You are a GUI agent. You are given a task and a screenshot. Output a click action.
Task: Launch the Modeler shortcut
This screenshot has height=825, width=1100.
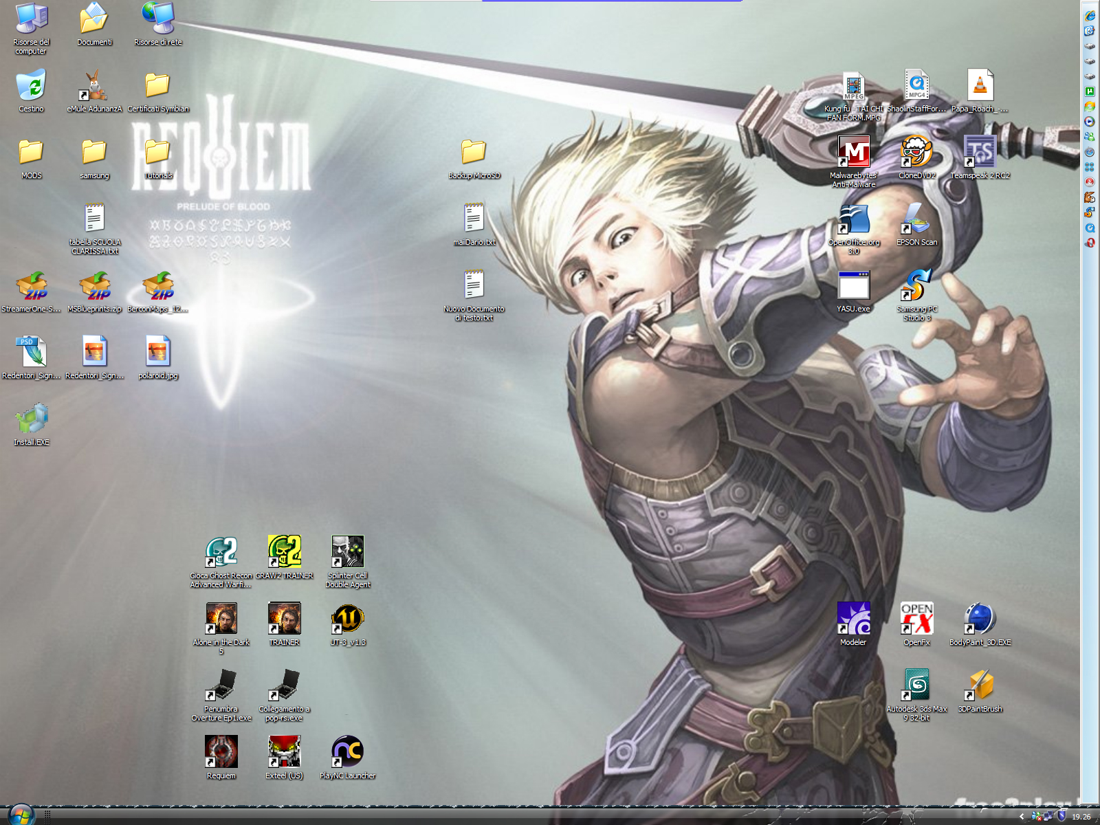[x=853, y=625]
